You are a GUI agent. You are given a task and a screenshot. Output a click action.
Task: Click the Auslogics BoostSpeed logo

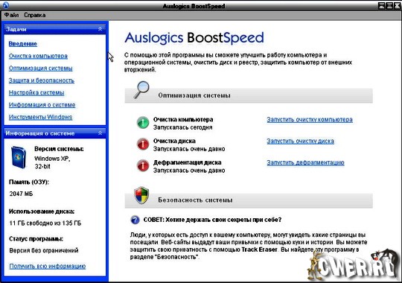click(194, 38)
